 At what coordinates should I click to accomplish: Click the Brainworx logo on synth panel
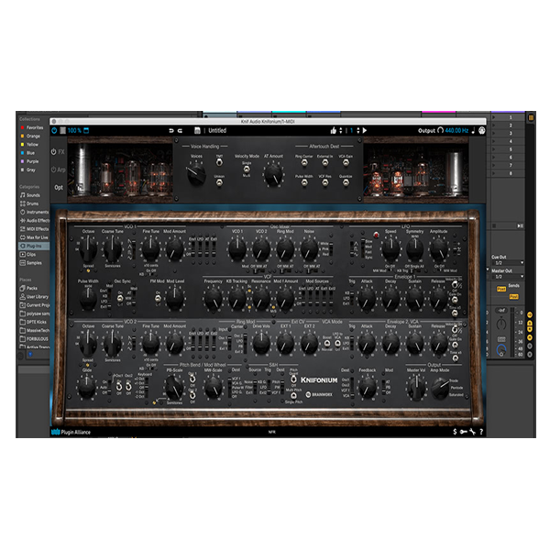[x=318, y=394]
